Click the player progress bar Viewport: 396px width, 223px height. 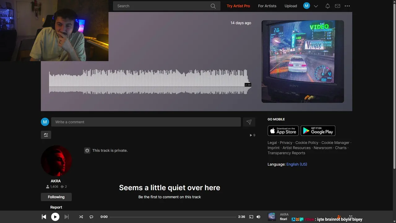173,217
